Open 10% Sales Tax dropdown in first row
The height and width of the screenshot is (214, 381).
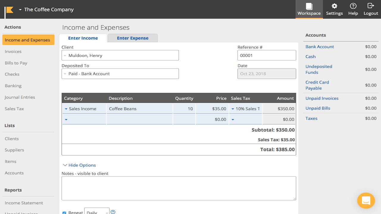(246, 109)
